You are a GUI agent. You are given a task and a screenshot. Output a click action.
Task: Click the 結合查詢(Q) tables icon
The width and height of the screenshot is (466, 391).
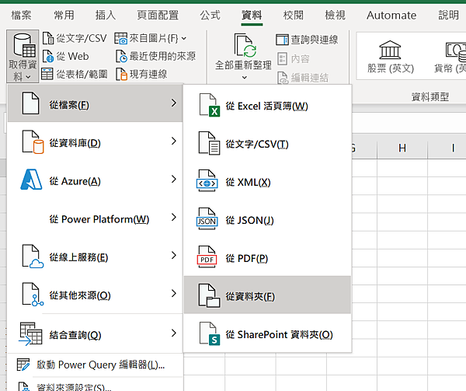click(30, 334)
